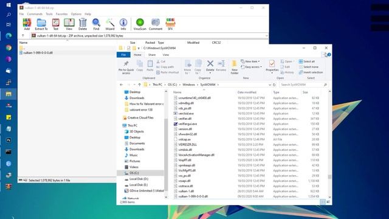The width and height of the screenshot is (389, 219).
Task: Switch to large icons view button in status bar
Action: point(328,202)
